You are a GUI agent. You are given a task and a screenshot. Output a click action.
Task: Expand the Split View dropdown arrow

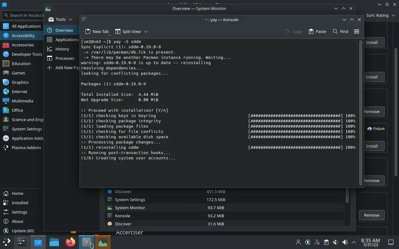[x=146, y=31]
